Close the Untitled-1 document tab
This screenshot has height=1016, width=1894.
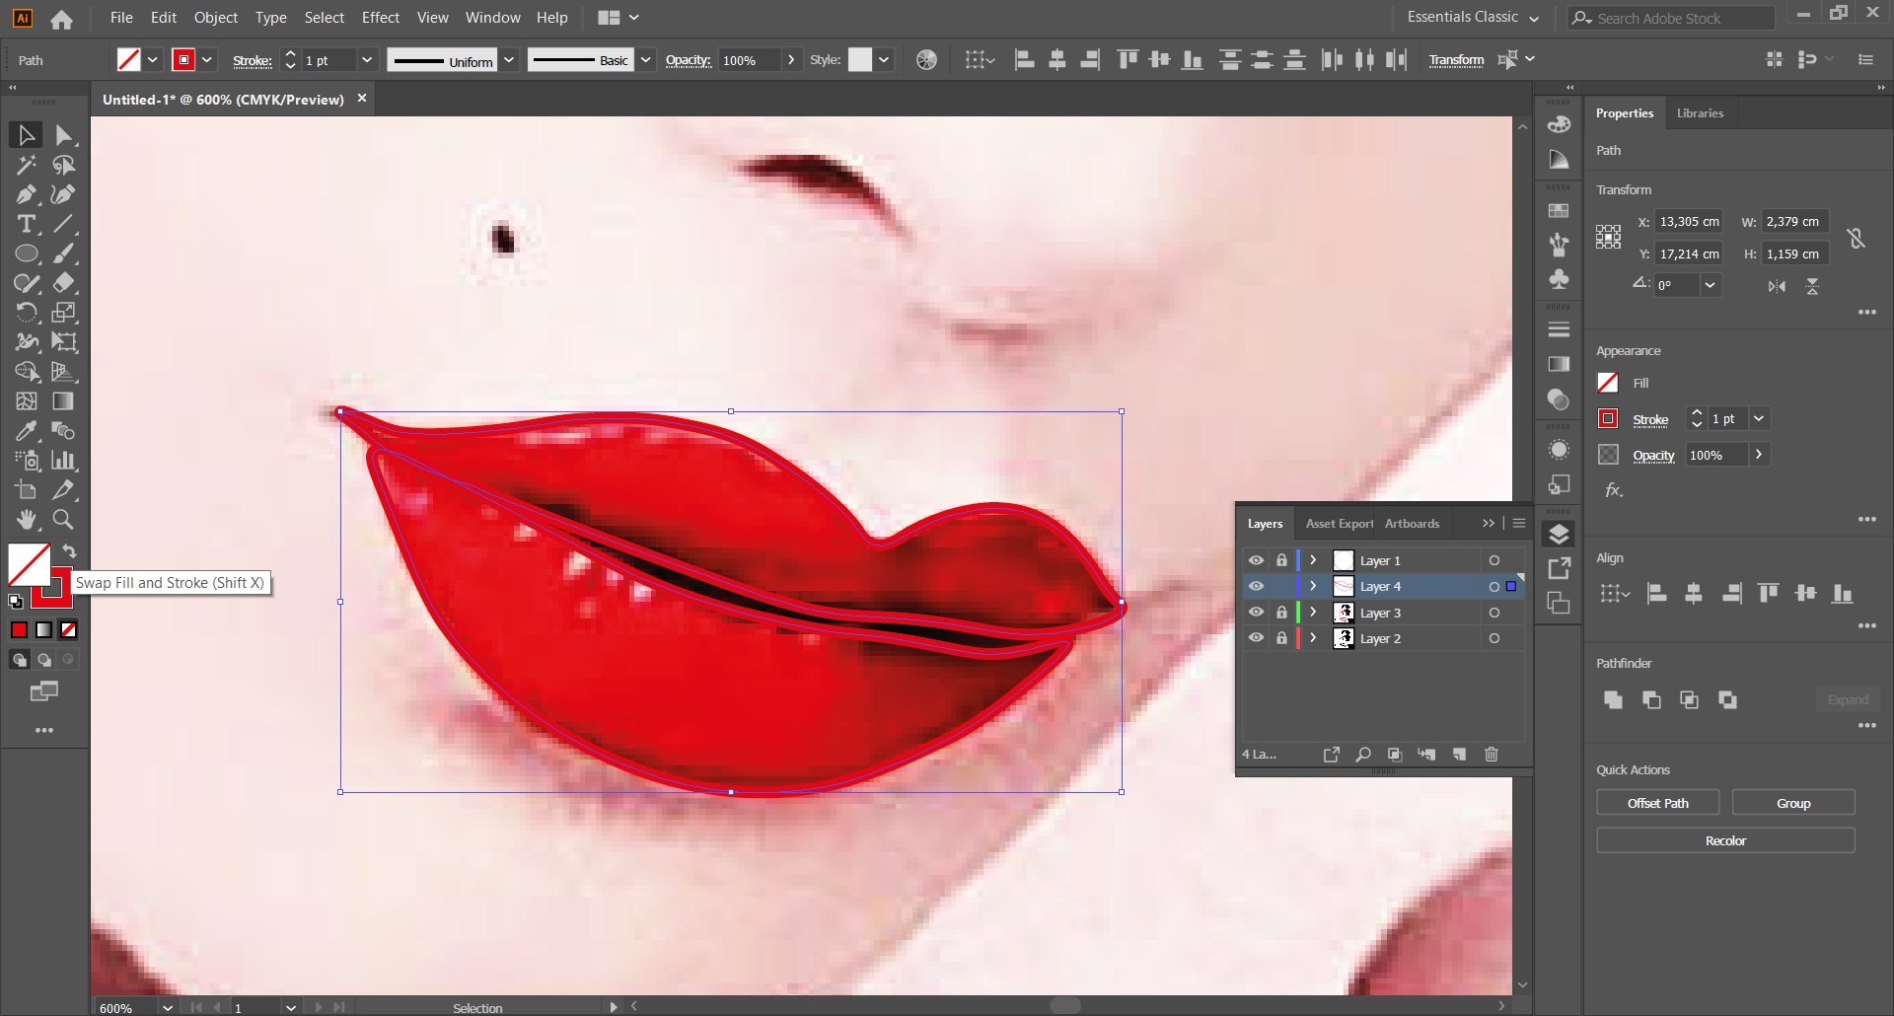[362, 99]
